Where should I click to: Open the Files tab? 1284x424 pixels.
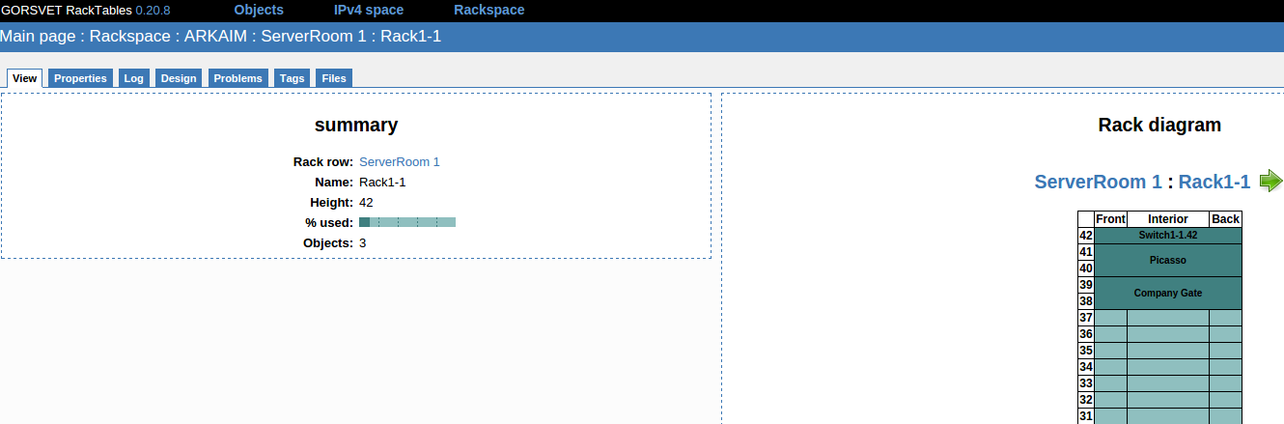pyautogui.click(x=333, y=78)
